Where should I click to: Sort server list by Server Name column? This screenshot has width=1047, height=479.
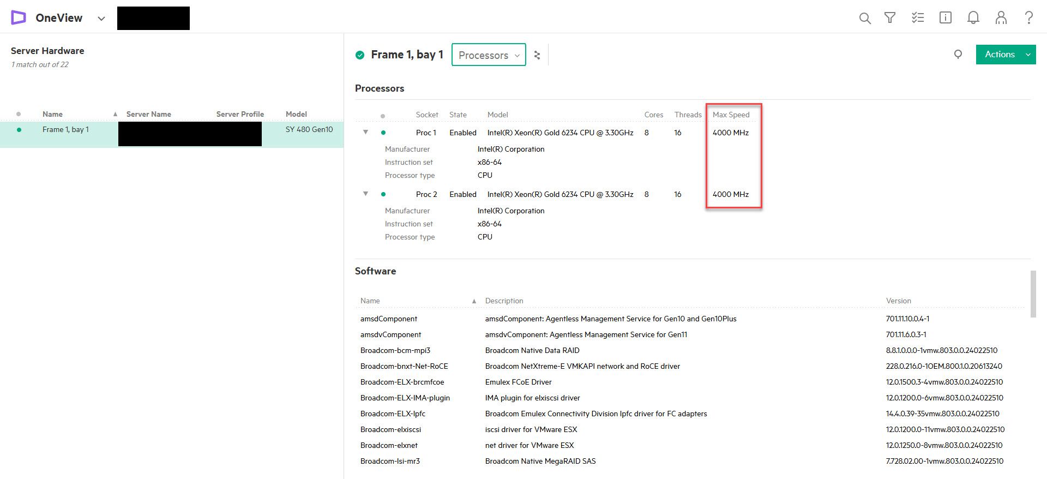[149, 114]
